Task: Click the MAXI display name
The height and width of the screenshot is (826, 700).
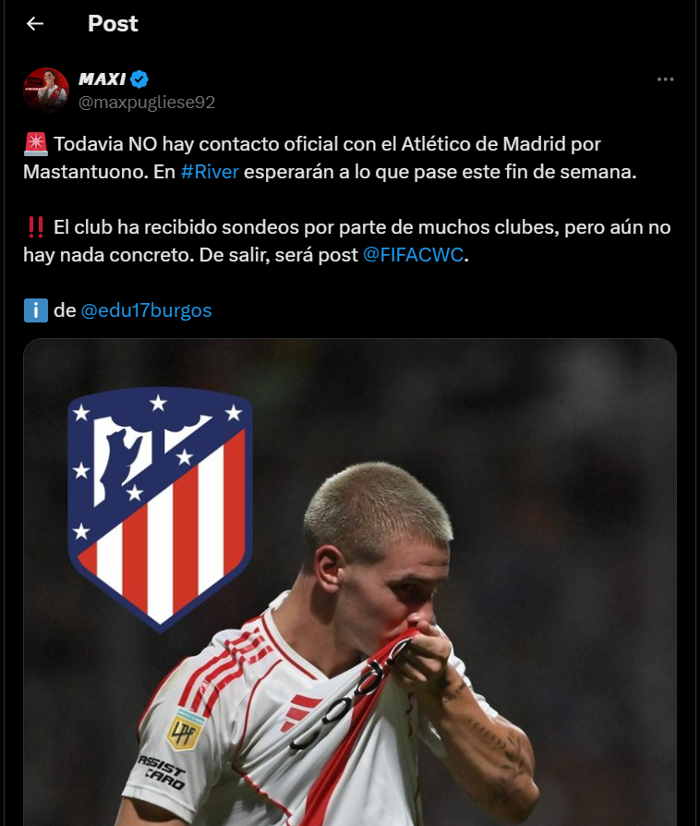Action: pyautogui.click(x=103, y=79)
